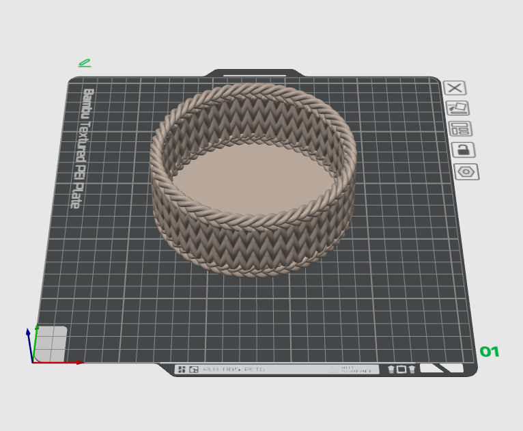Viewport: 523px width, 431px height.
Task: Click the green plate number 01
Action: pyautogui.click(x=490, y=352)
